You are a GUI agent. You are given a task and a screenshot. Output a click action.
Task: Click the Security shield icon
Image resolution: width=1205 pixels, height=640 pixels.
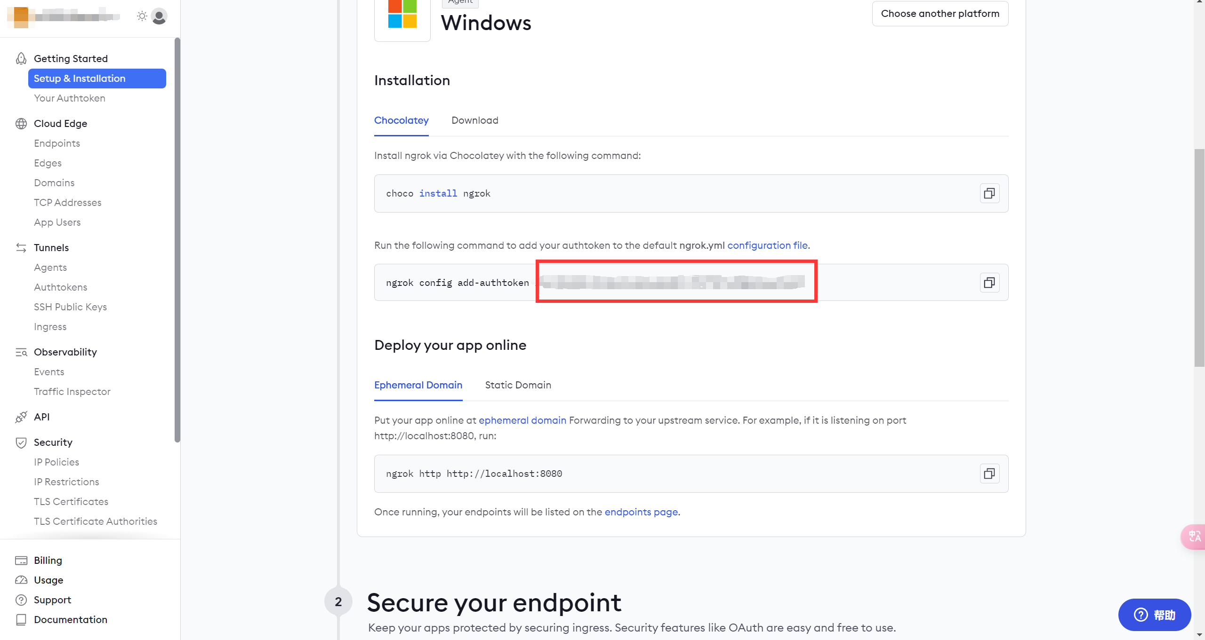point(21,442)
